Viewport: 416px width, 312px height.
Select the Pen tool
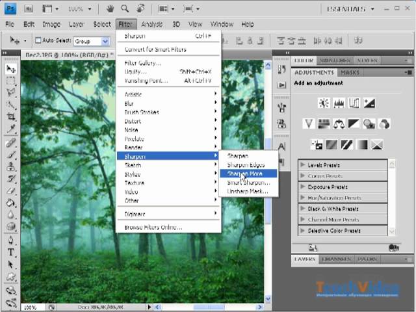pos(10,240)
